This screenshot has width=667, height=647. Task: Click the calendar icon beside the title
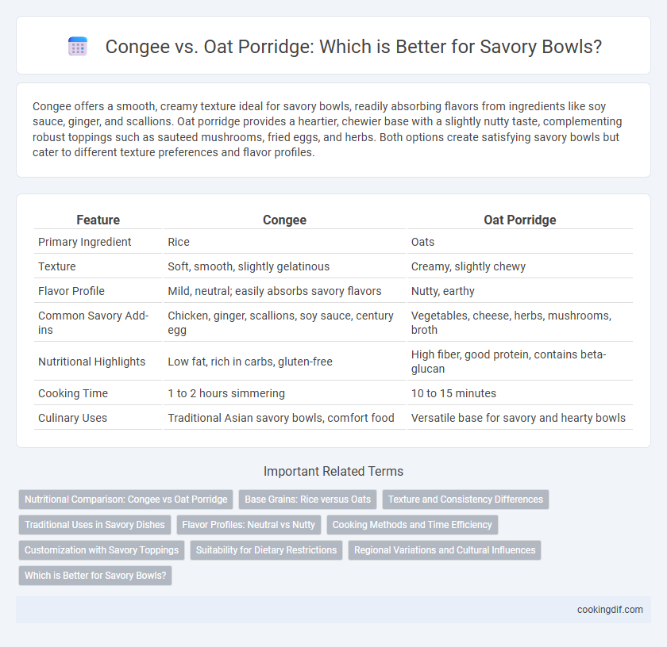click(x=78, y=46)
